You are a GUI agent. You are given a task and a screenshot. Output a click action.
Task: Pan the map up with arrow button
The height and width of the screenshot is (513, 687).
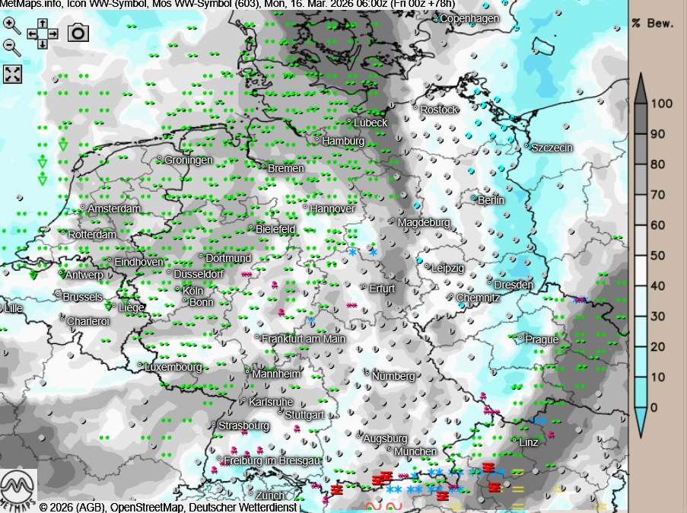43,24
